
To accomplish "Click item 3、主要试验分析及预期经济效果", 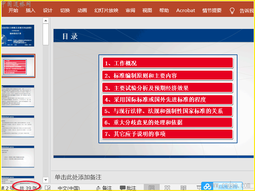I will tap(167, 88).
